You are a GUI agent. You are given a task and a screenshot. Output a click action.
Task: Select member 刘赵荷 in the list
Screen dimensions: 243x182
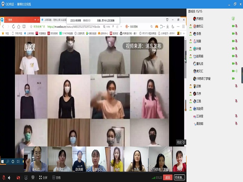[214, 109]
